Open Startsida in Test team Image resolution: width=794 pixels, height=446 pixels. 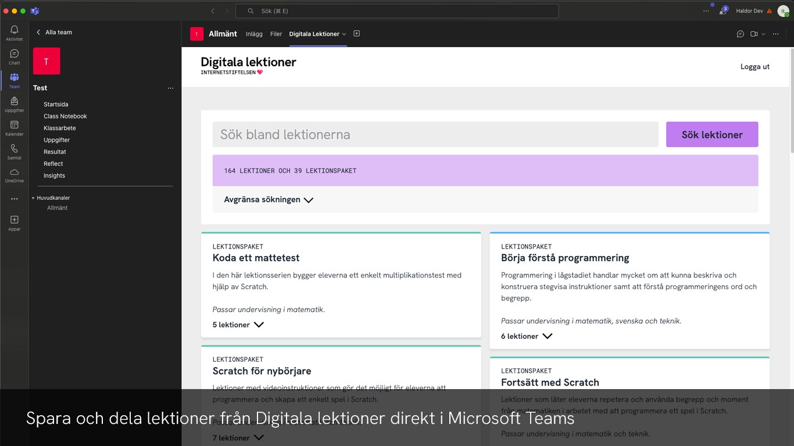pos(56,105)
